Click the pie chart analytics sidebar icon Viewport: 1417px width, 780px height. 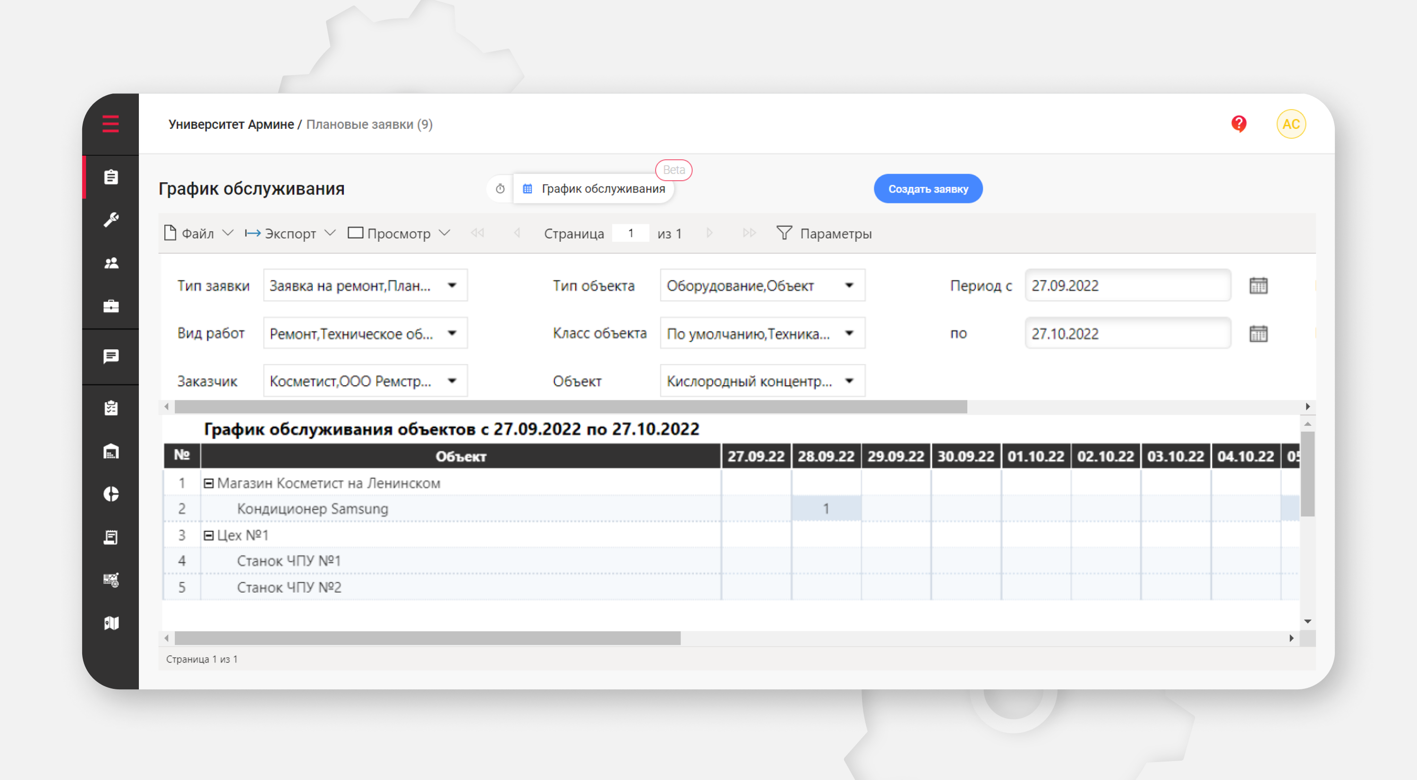coord(111,494)
